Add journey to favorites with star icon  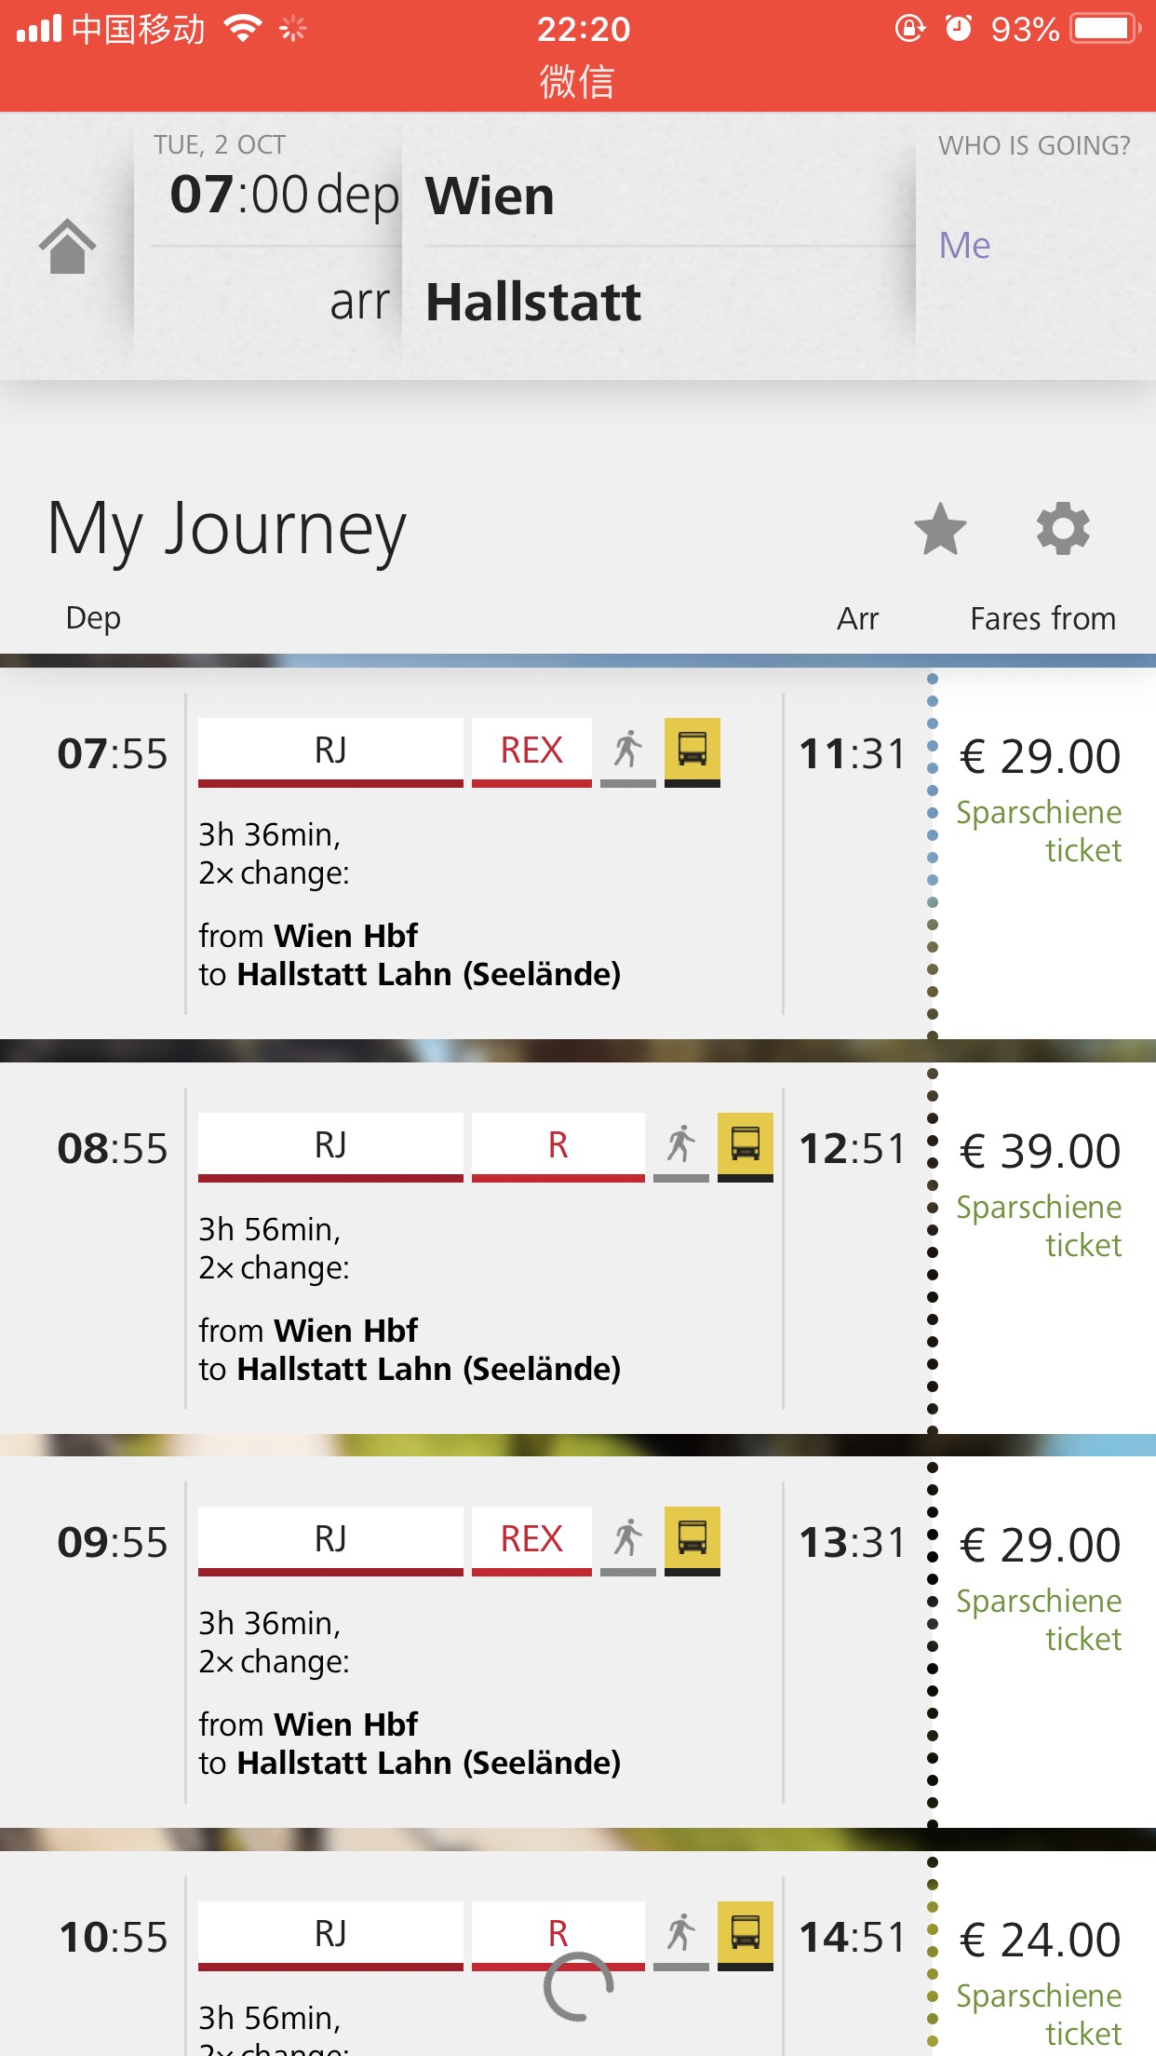point(940,529)
